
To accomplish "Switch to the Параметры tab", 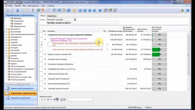I will coord(52,16).
